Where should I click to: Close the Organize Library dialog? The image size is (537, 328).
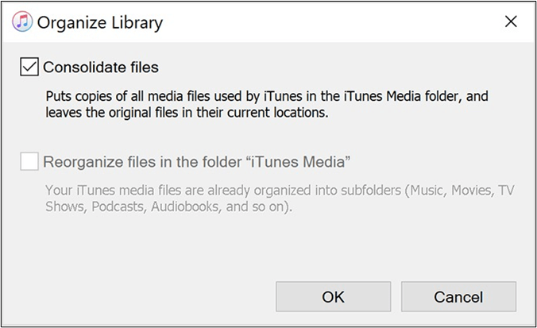click(x=511, y=21)
